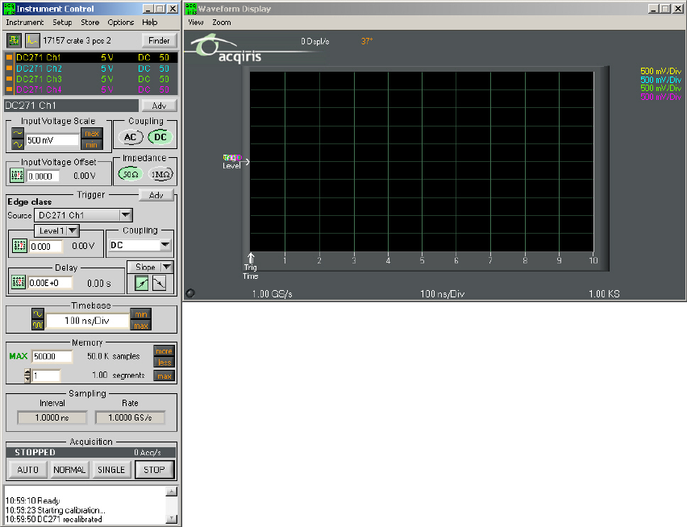Viewport: 687px width, 527px height.
Task: Start a SINGLE acquisition
Action: 111,470
